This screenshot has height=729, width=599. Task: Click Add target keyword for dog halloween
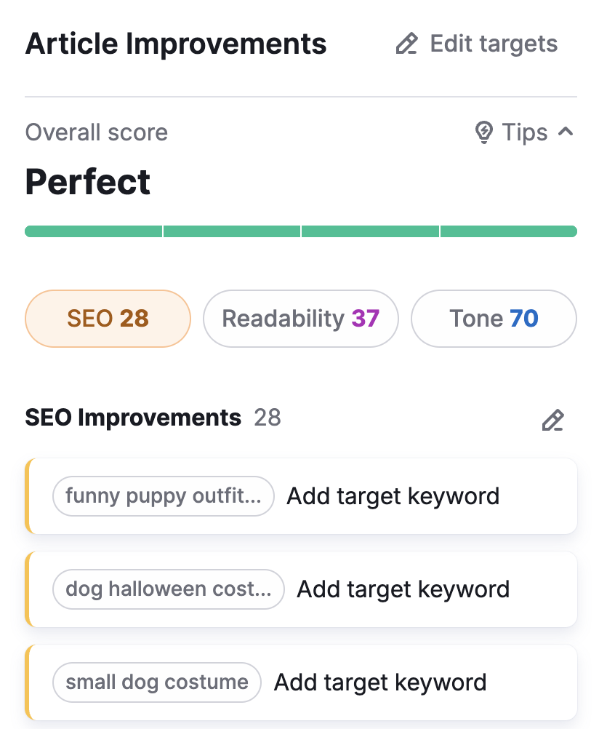click(x=403, y=589)
